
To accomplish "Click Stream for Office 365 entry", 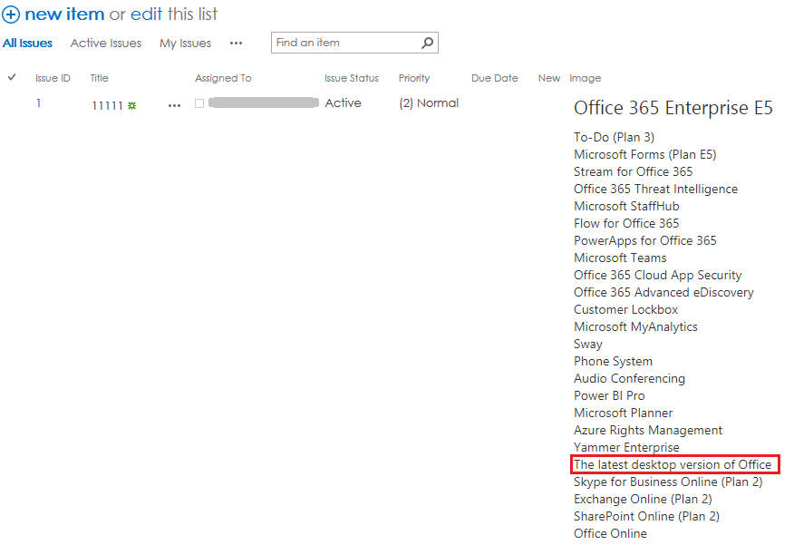I will pos(633,171).
